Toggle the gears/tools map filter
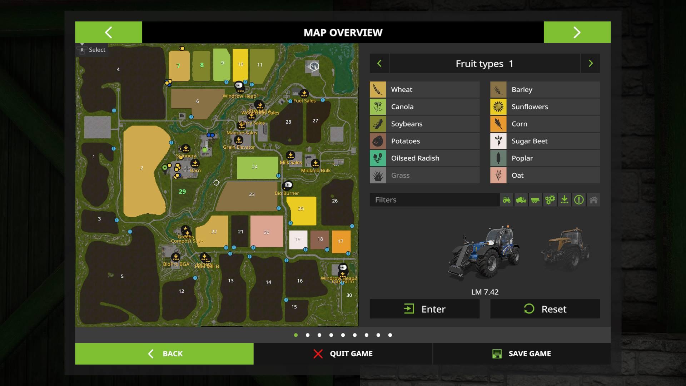 tap(550, 200)
